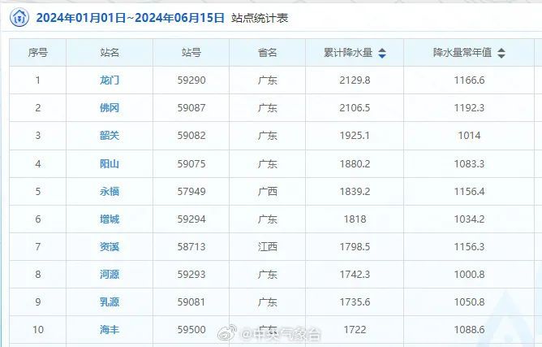Open the 海丰 station link
The width and height of the screenshot is (542, 347).
[x=110, y=330]
